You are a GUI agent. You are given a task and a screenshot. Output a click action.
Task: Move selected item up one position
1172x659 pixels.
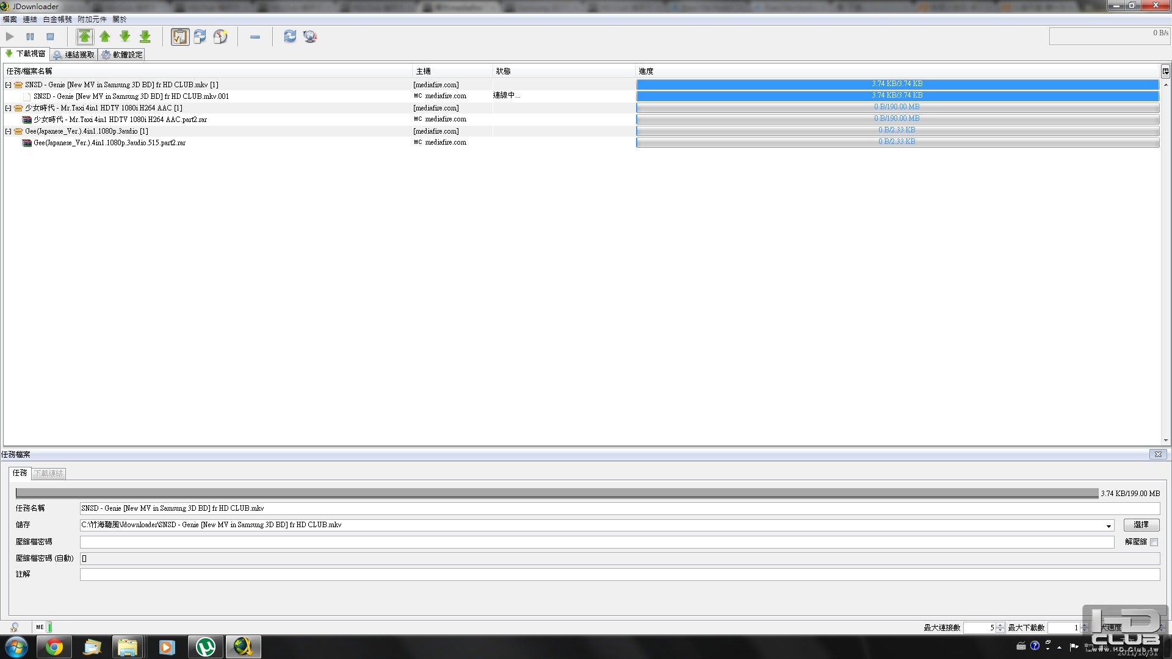click(x=105, y=37)
